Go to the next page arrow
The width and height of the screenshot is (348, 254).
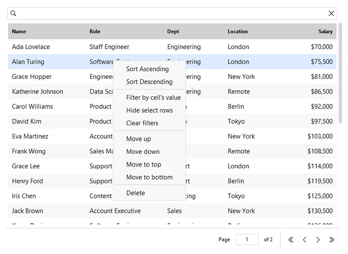[318, 239]
